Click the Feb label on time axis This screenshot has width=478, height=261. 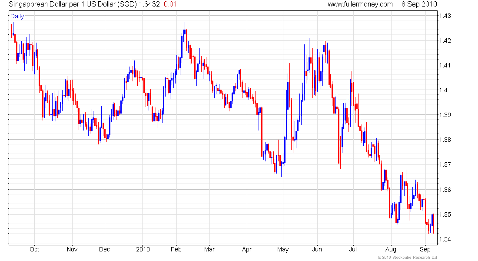point(176,249)
